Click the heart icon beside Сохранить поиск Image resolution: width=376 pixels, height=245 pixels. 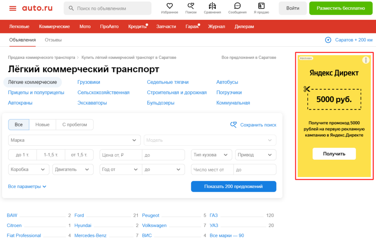click(233, 125)
